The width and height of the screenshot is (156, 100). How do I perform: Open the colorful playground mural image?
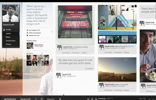(x=117, y=17)
